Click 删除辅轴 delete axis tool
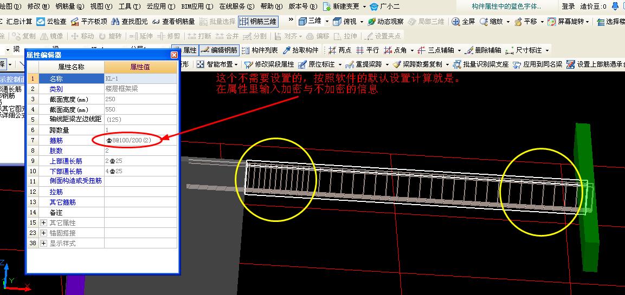Viewport: 625px width, 295px height. click(483, 50)
